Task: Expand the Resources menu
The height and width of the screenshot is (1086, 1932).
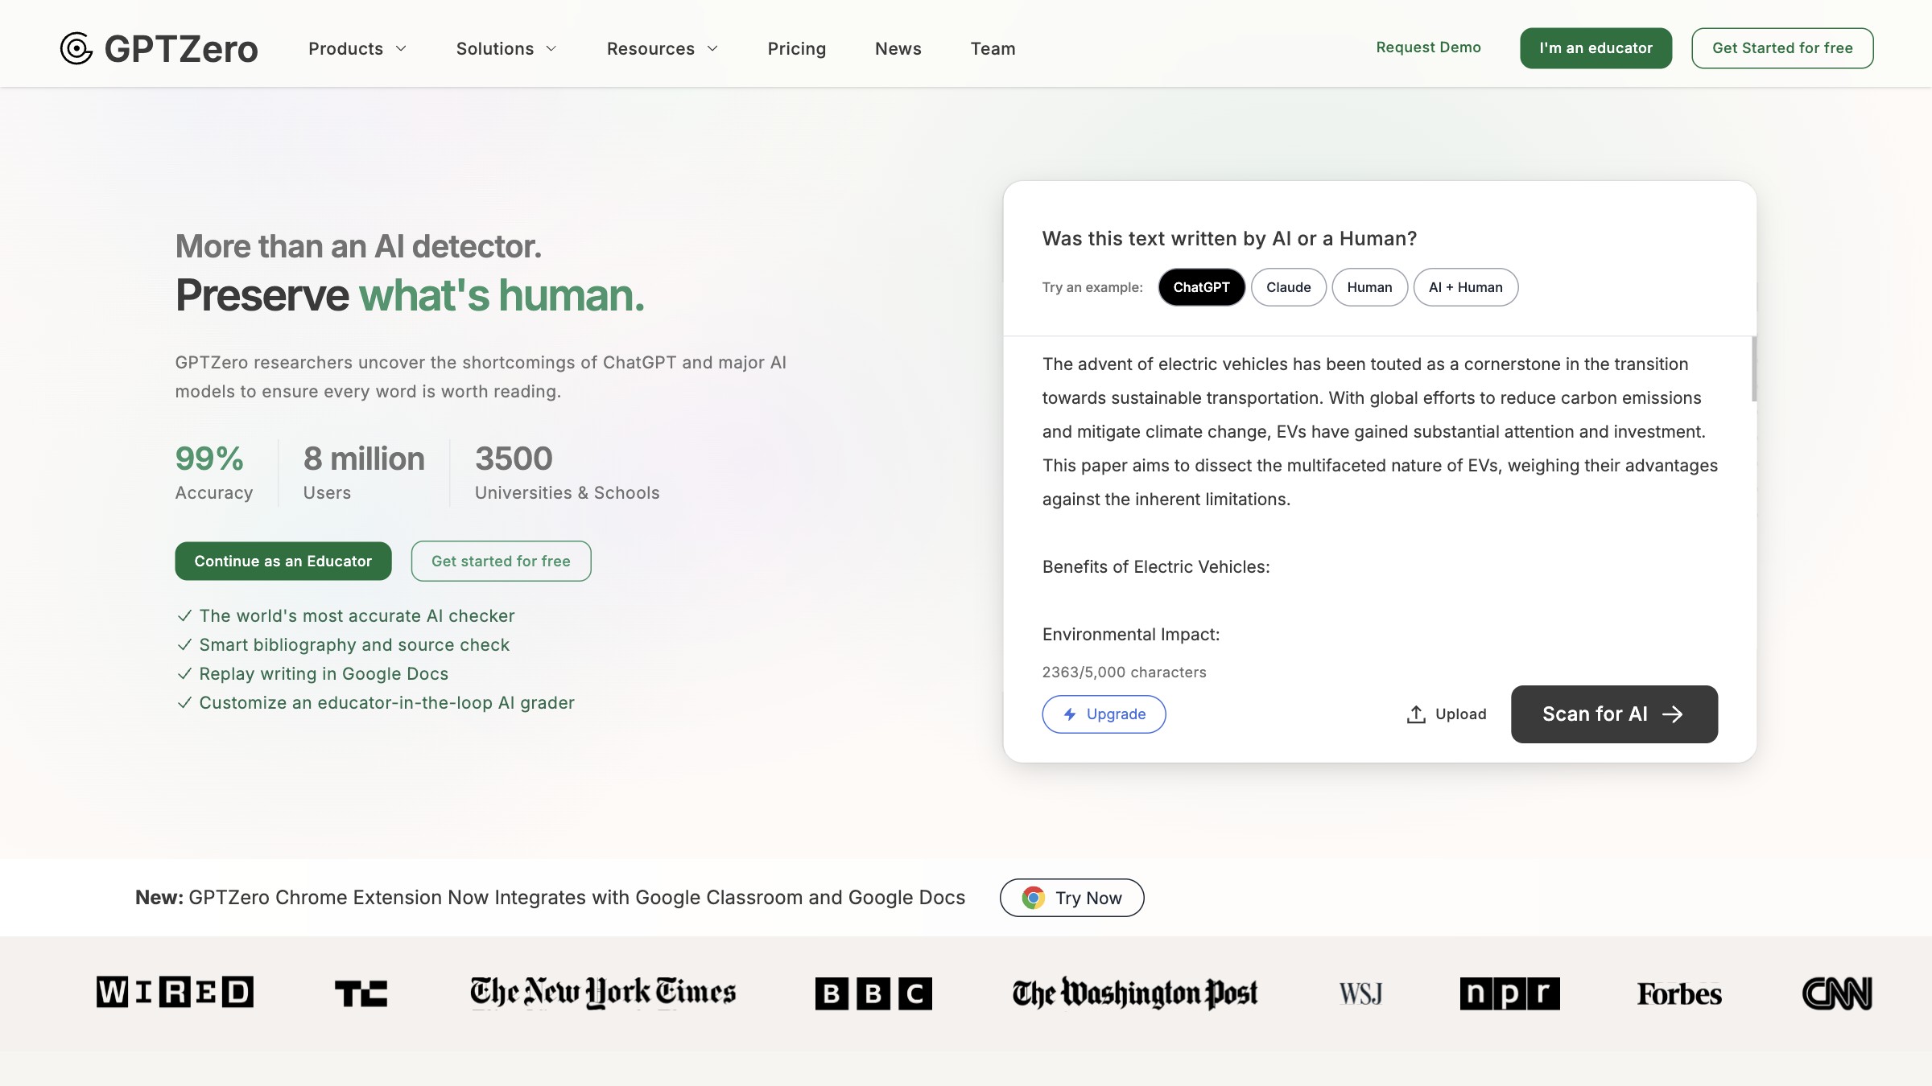Action: (x=662, y=49)
